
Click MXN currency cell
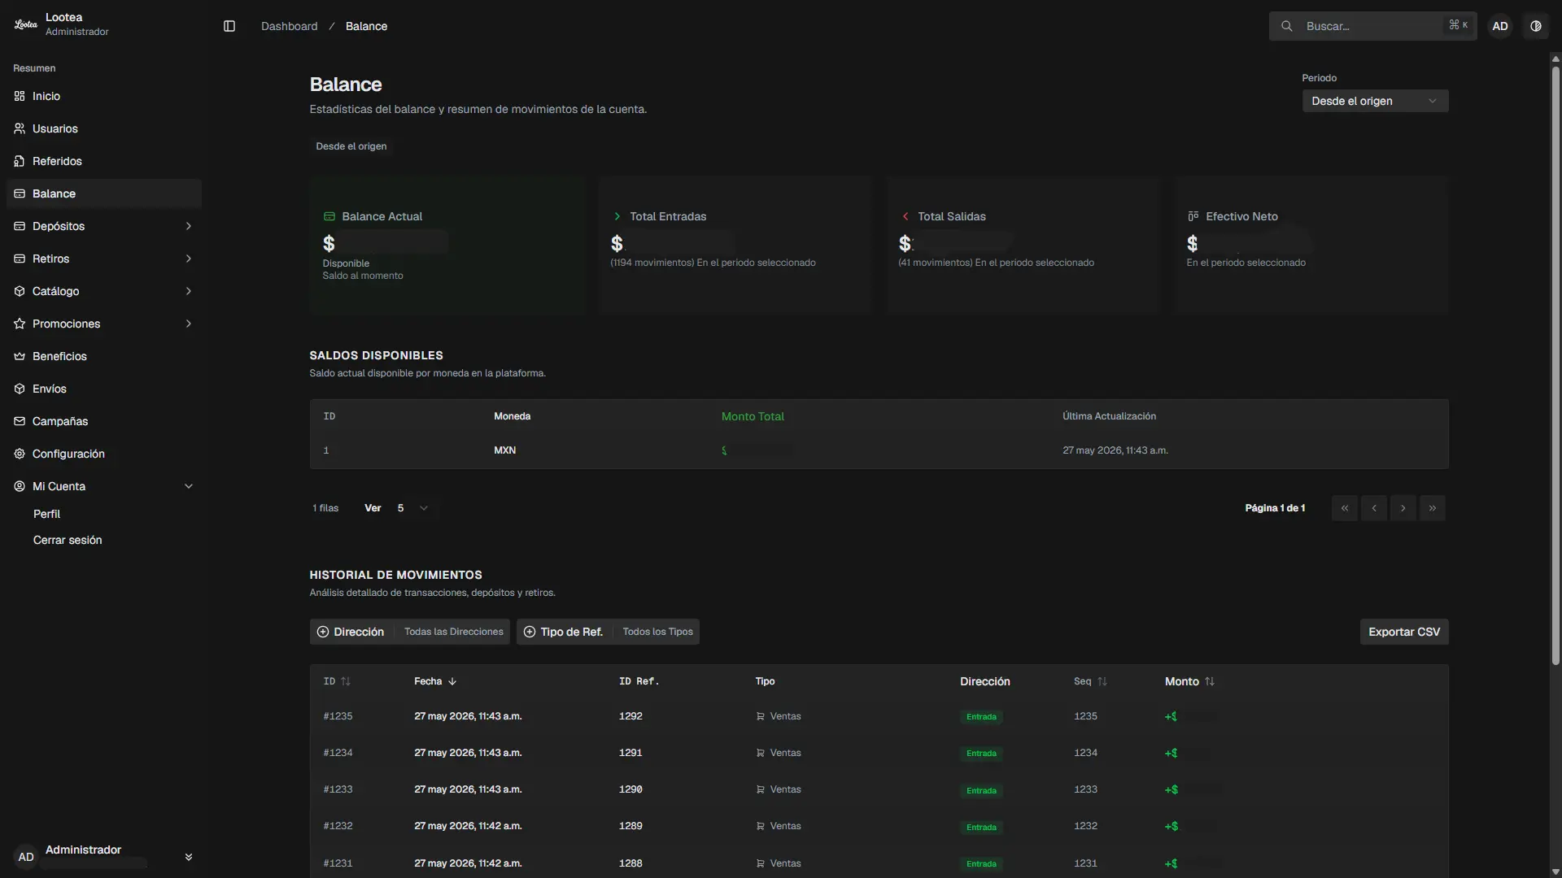[x=504, y=450]
